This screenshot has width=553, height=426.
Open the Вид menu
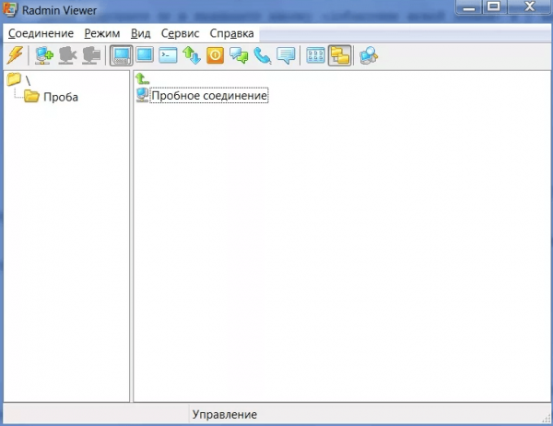point(141,33)
